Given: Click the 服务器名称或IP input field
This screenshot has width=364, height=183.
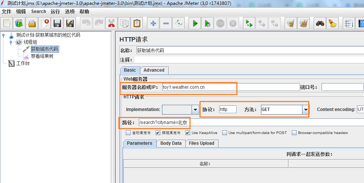Looking at the screenshot, I should click(231, 87).
